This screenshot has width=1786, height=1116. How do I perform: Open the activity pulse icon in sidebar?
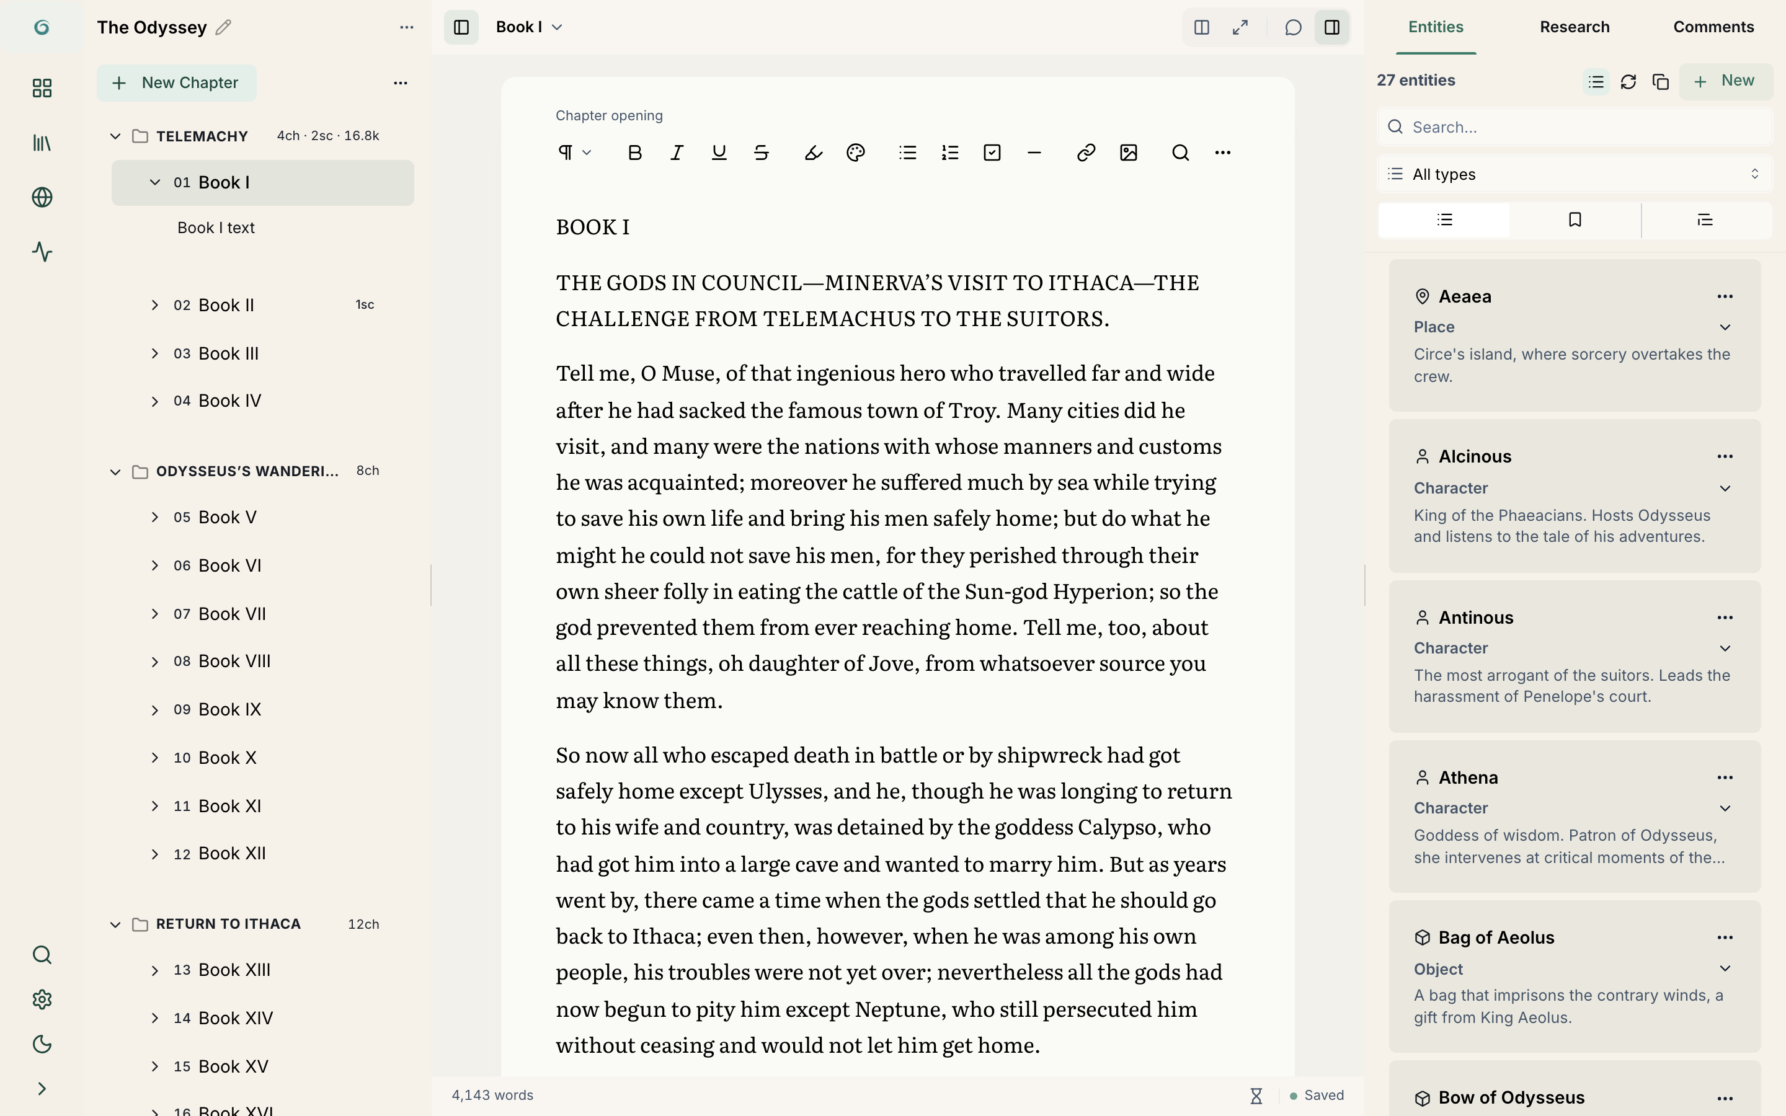[42, 252]
